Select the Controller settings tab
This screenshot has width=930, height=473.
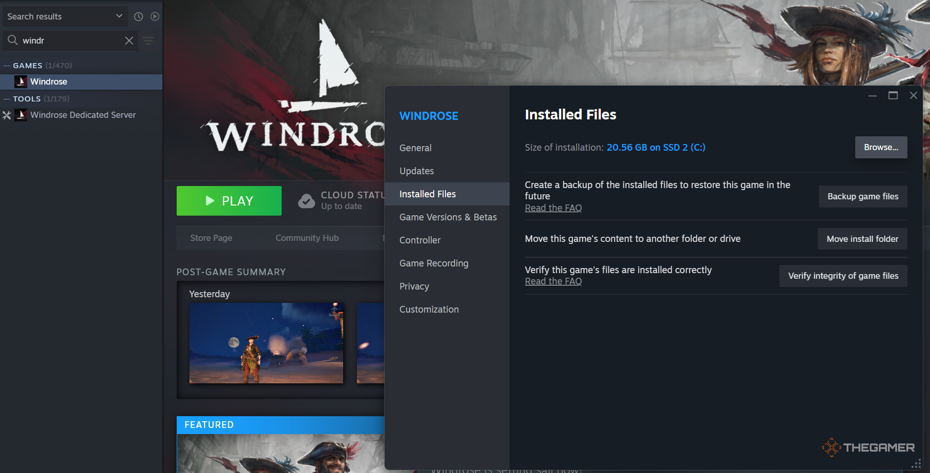(x=419, y=240)
